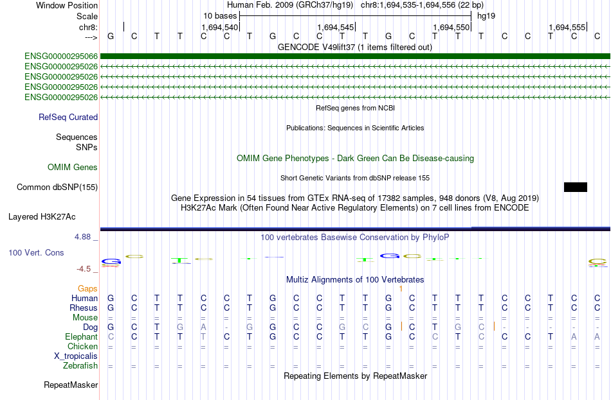Click the Chicken species row label
This screenshot has height=400, width=611.
[82, 346]
